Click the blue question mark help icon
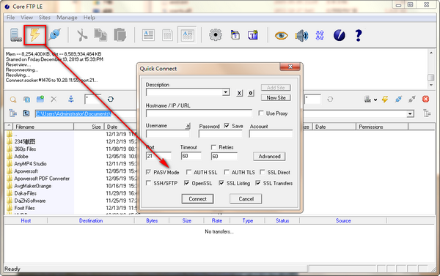Viewport: 440px width, 276px height. coord(359,35)
